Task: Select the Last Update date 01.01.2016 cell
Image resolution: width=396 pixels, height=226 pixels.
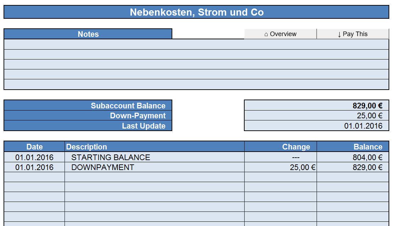Action: coord(316,126)
